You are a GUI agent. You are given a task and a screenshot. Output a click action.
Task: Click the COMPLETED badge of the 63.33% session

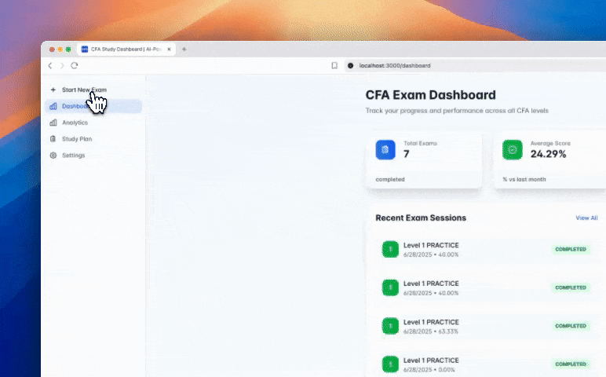click(x=571, y=326)
